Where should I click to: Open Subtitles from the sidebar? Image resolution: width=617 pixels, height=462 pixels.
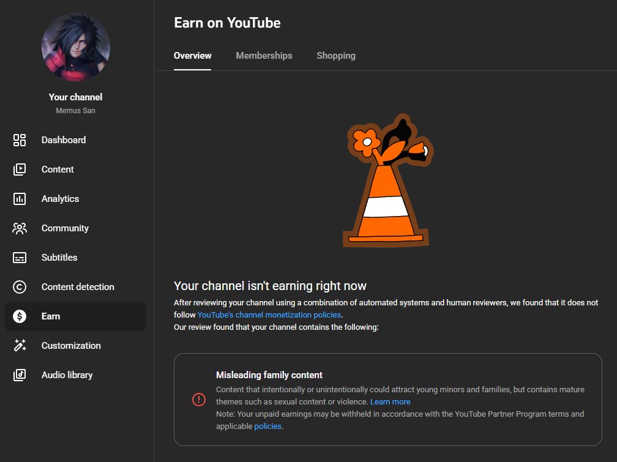pos(75,258)
